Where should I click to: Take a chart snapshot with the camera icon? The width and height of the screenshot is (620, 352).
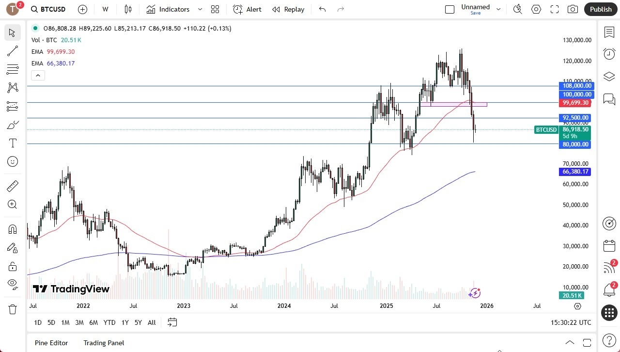[572, 9]
